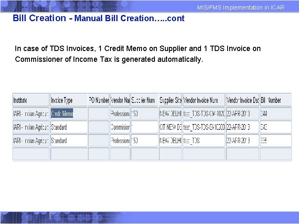Click supplier number 150 in Credit Memo row
The image size is (299, 224).
[x=145, y=114]
